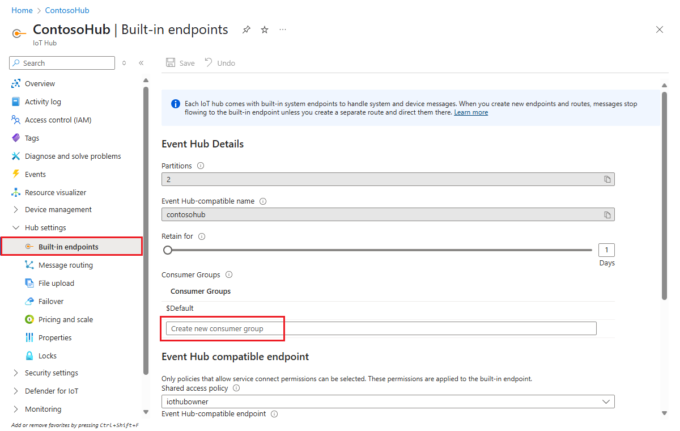The image size is (680, 431).
Task: View the Consumer Groups info tooltip
Action: [x=228, y=274]
